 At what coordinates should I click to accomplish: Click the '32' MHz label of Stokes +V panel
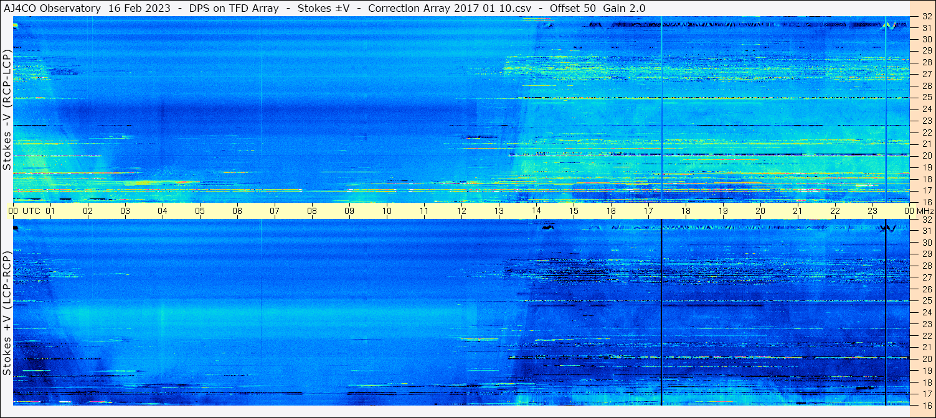[927, 220]
